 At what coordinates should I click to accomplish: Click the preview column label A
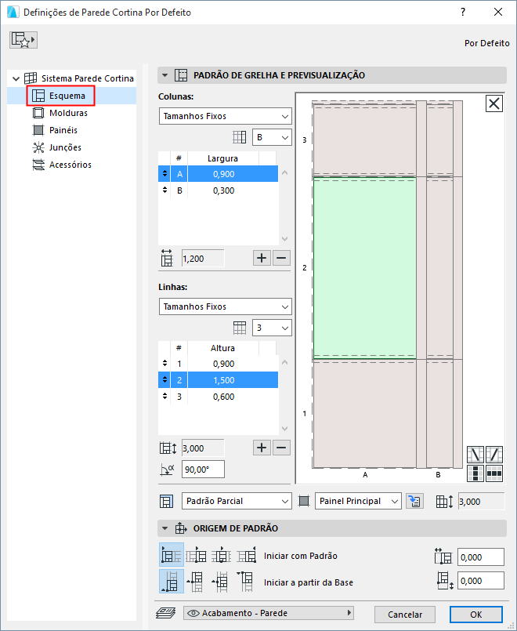[x=365, y=475]
